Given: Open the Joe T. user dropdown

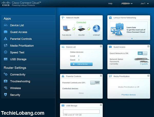Looking at the screenshot, I should pyautogui.click(x=145, y=4).
